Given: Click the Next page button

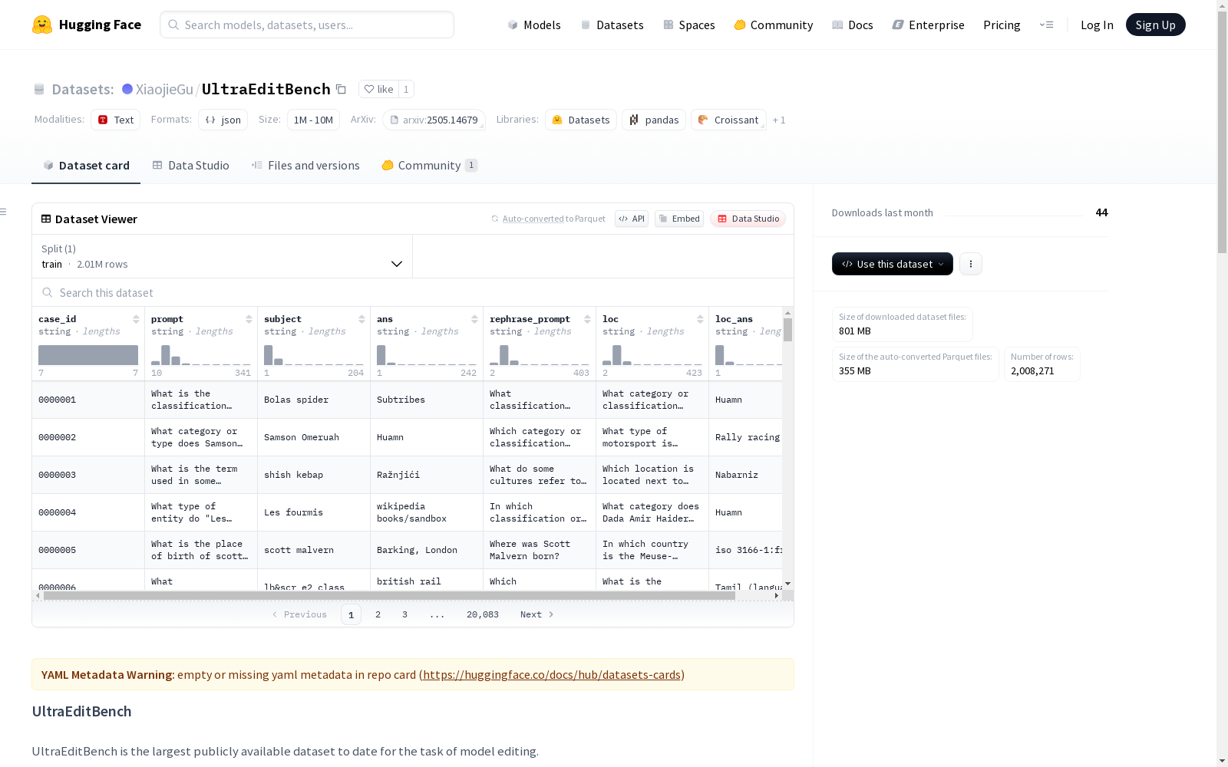Looking at the screenshot, I should [x=536, y=614].
